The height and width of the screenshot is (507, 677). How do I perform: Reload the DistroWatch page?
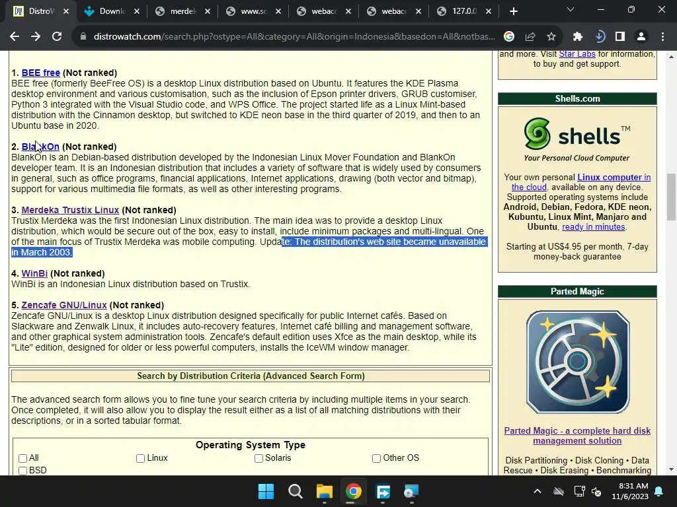click(x=57, y=37)
